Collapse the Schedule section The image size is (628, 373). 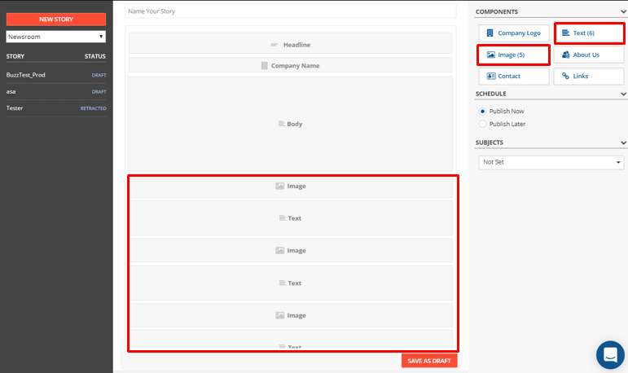pyautogui.click(x=623, y=94)
